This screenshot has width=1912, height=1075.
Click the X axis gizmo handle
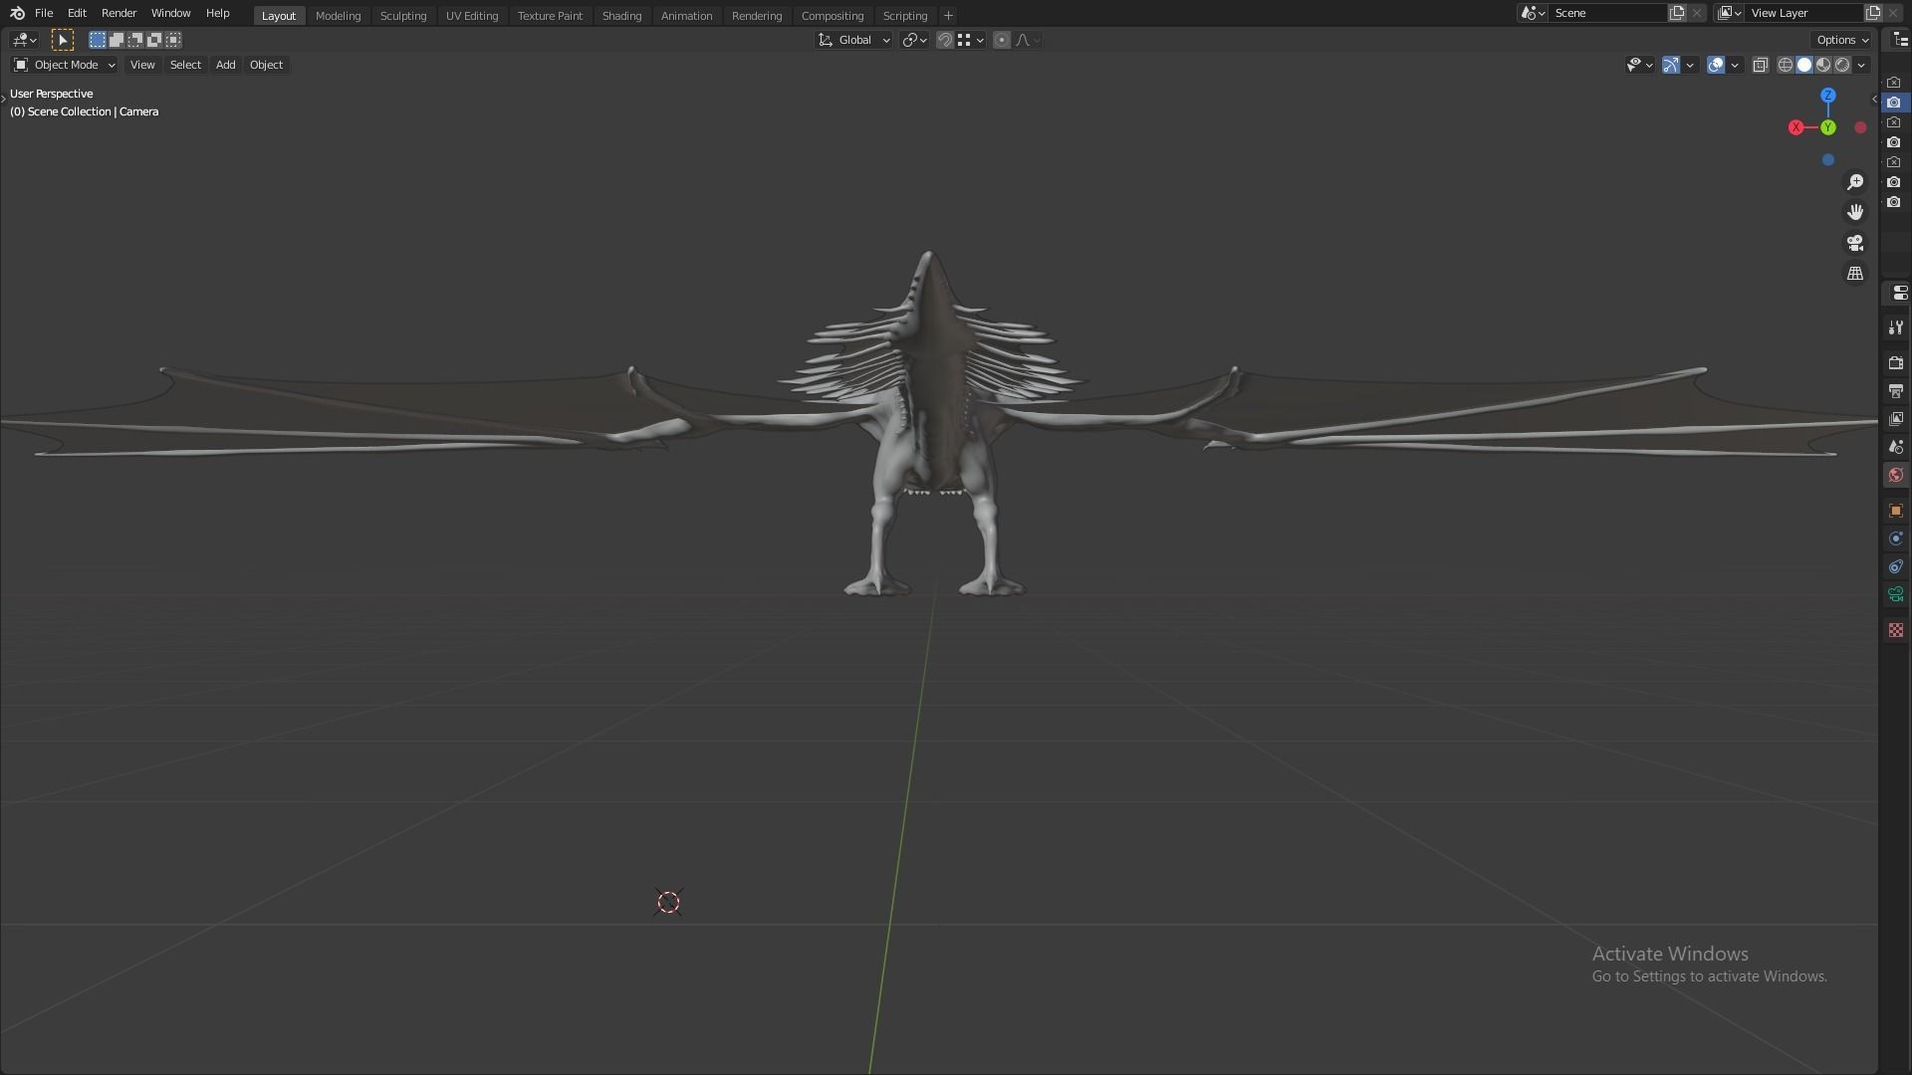tap(1795, 127)
